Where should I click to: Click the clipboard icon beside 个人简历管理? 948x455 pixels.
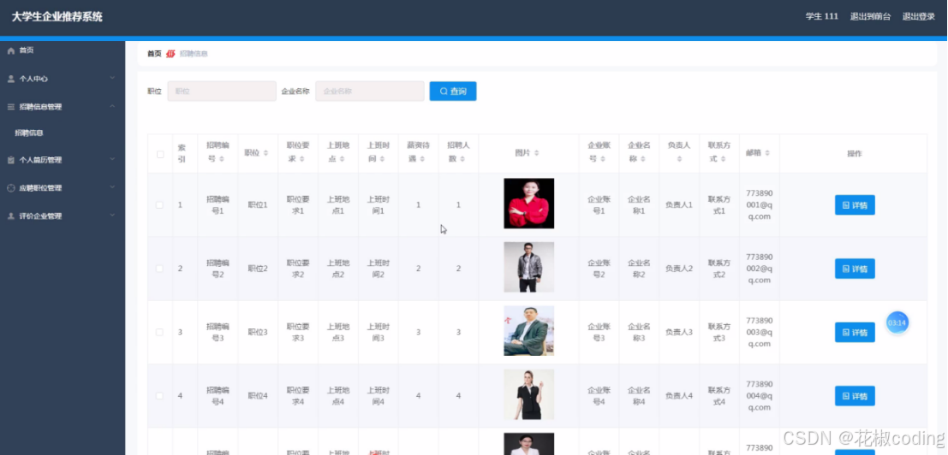pos(11,160)
